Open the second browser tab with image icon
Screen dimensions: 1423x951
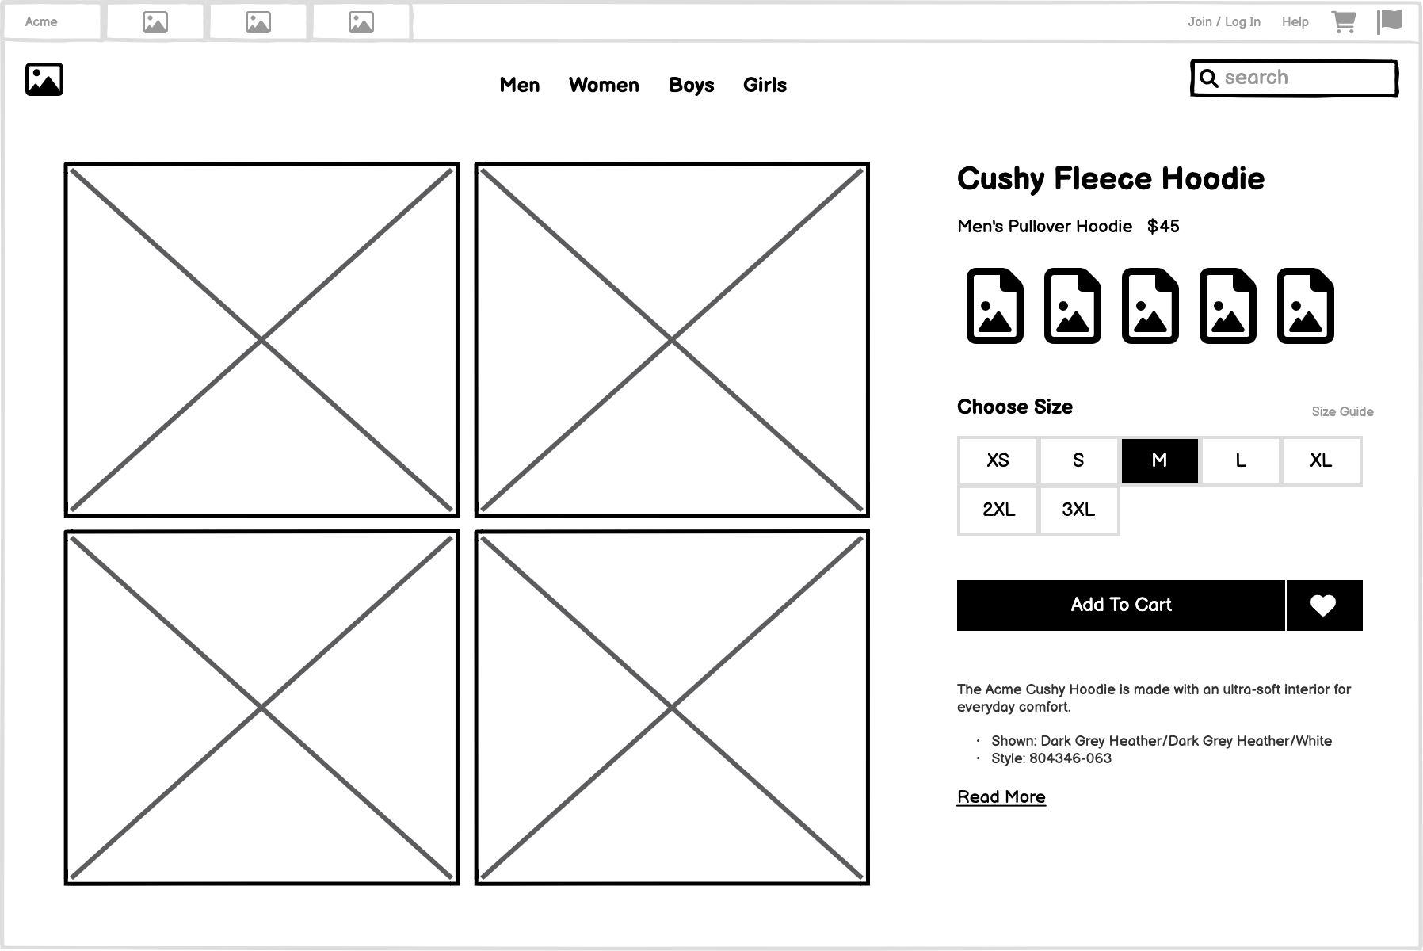[153, 21]
